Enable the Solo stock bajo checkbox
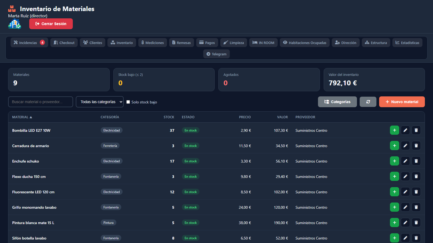The image size is (433, 243). coord(128,102)
